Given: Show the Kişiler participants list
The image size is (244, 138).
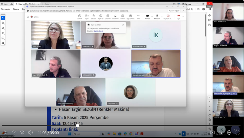Looking at the screenshot, I should point(86,16).
